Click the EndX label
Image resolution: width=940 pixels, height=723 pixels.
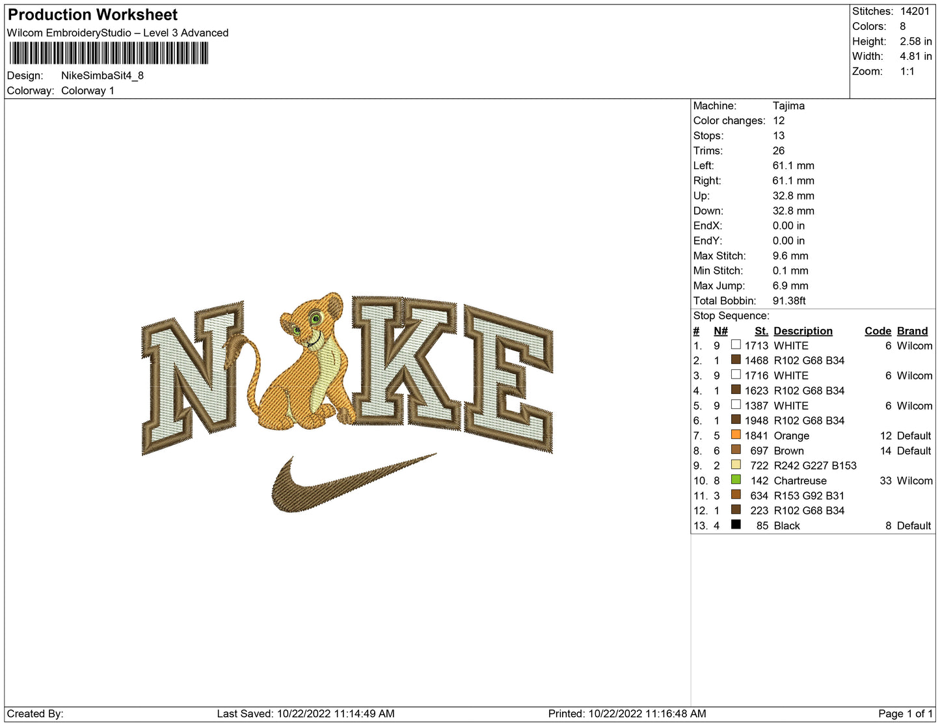[708, 225]
